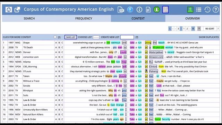Click the [?] help after the new list field
This screenshot has width=222, height=125.
pos(137,37)
